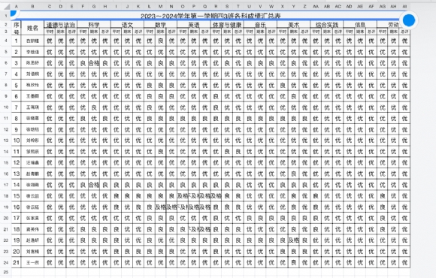Image resolution: width=436 pixels, height=278 pixels.
Task: Click sequence number 3 cell
Action: tap(17, 63)
